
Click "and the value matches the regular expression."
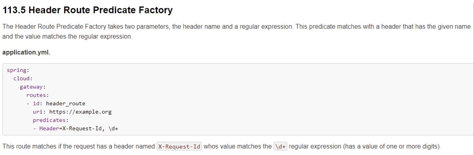click(67, 37)
